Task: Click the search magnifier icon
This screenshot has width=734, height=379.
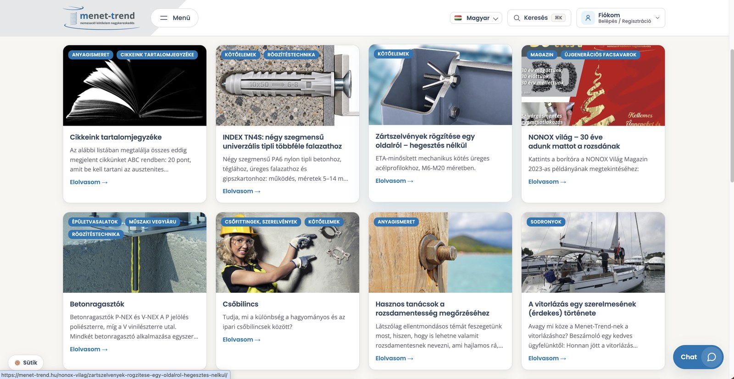Action: coord(517,18)
